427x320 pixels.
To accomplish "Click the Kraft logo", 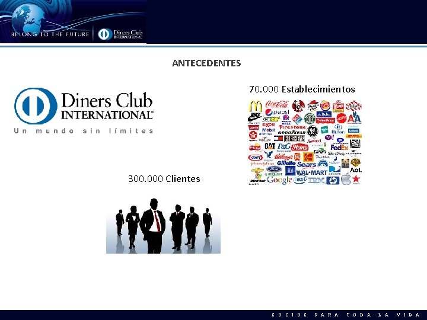I will click(x=255, y=157).
